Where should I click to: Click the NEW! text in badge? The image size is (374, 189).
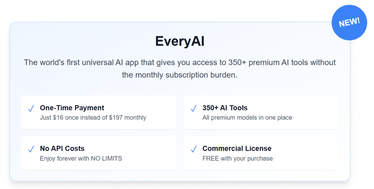349,22
